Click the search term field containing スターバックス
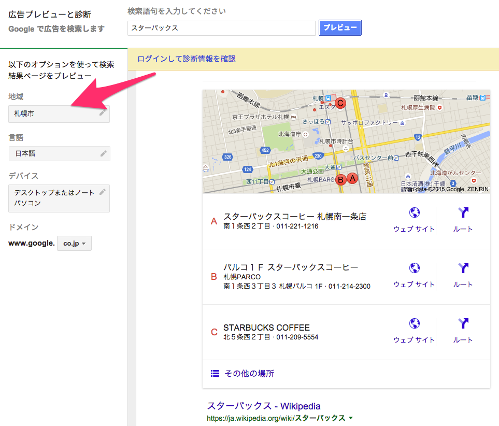Image resolution: width=499 pixels, height=426 pixels. point(221,28)
